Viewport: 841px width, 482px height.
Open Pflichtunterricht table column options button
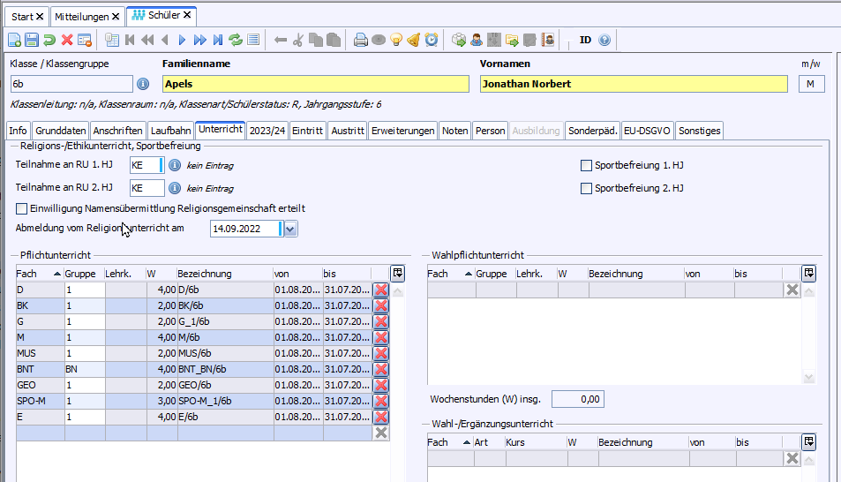pos(398,273)
